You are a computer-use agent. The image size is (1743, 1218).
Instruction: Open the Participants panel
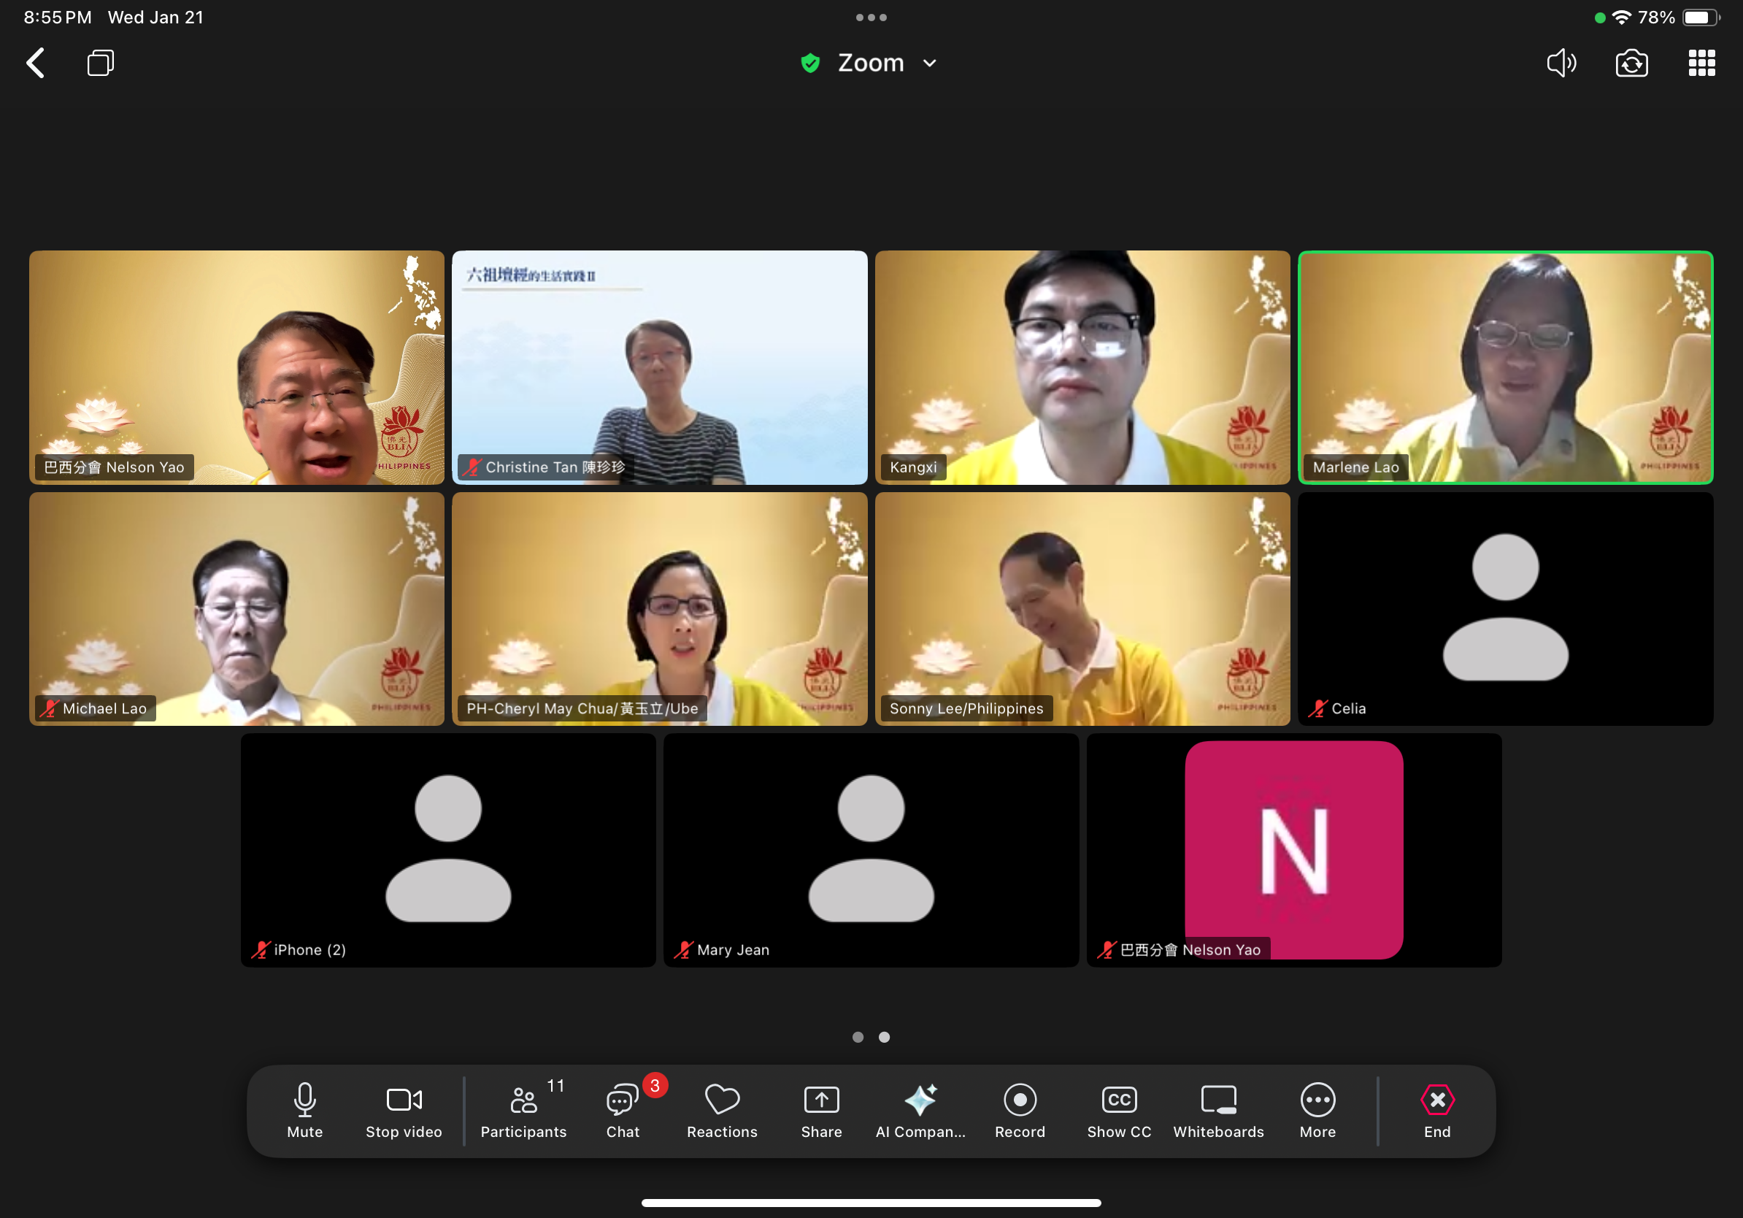523,1109
